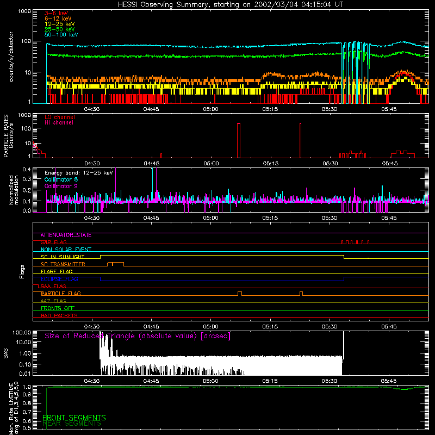Click the '0.4' tick on the modulation axis
This screenshot has width=435, height=435.
click(27, 169)
